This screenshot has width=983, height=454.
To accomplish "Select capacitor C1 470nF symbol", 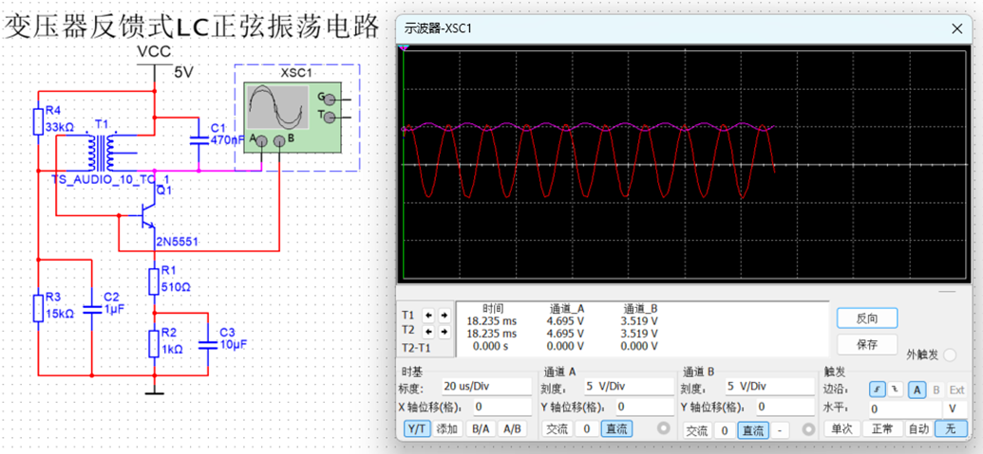I will point(198,140).
